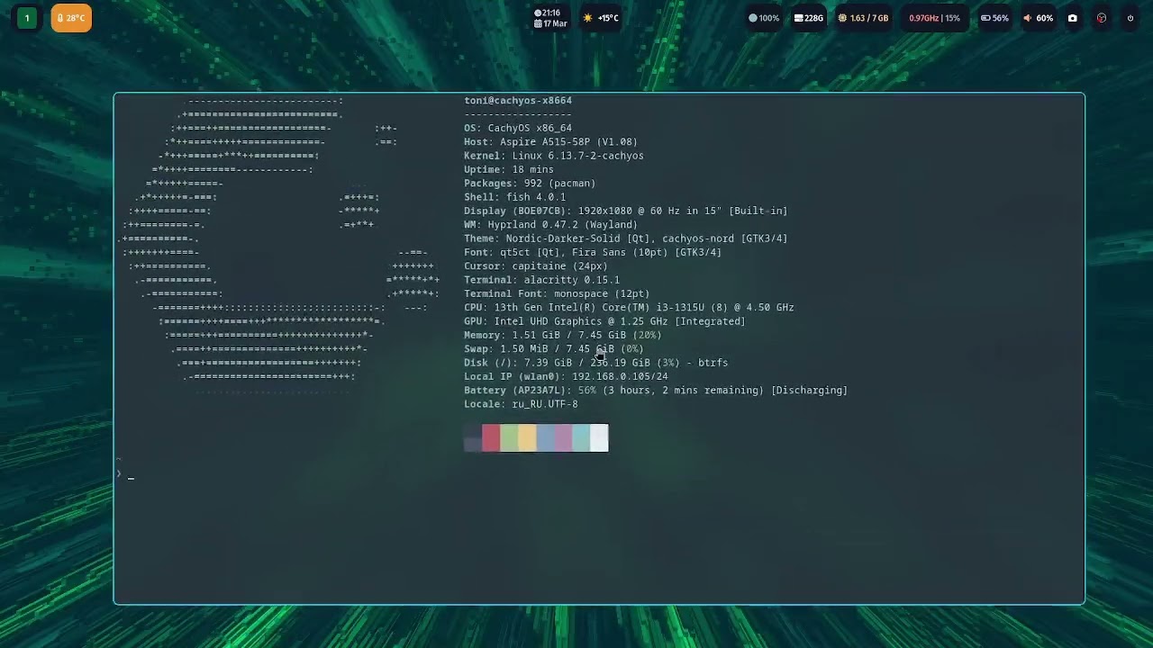The image size is (1153, 648).
Task: Click the Shell: fish 4.0.1 line
Action: click(514, 197)
